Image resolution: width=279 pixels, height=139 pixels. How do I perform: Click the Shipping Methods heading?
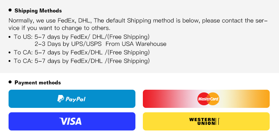point(38,11)
